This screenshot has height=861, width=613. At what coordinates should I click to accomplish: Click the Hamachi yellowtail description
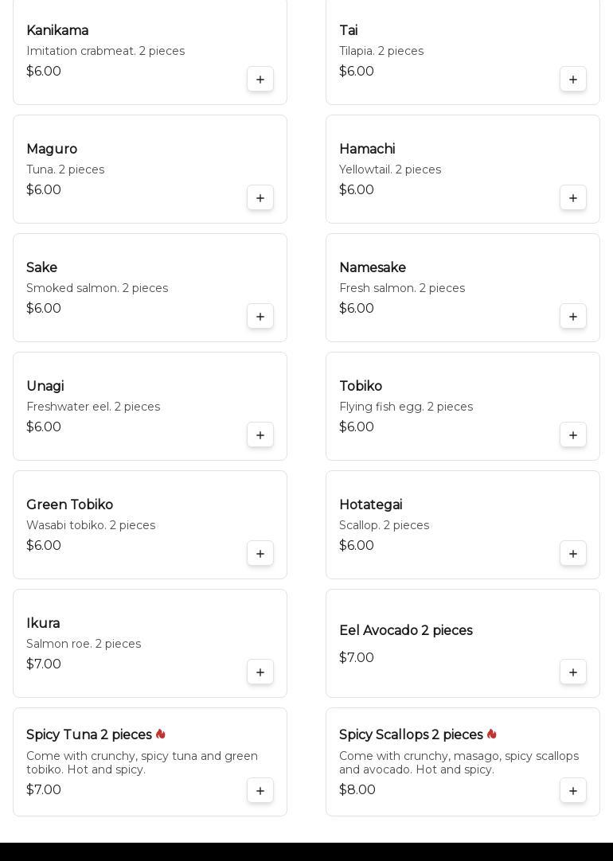point(390,169)
